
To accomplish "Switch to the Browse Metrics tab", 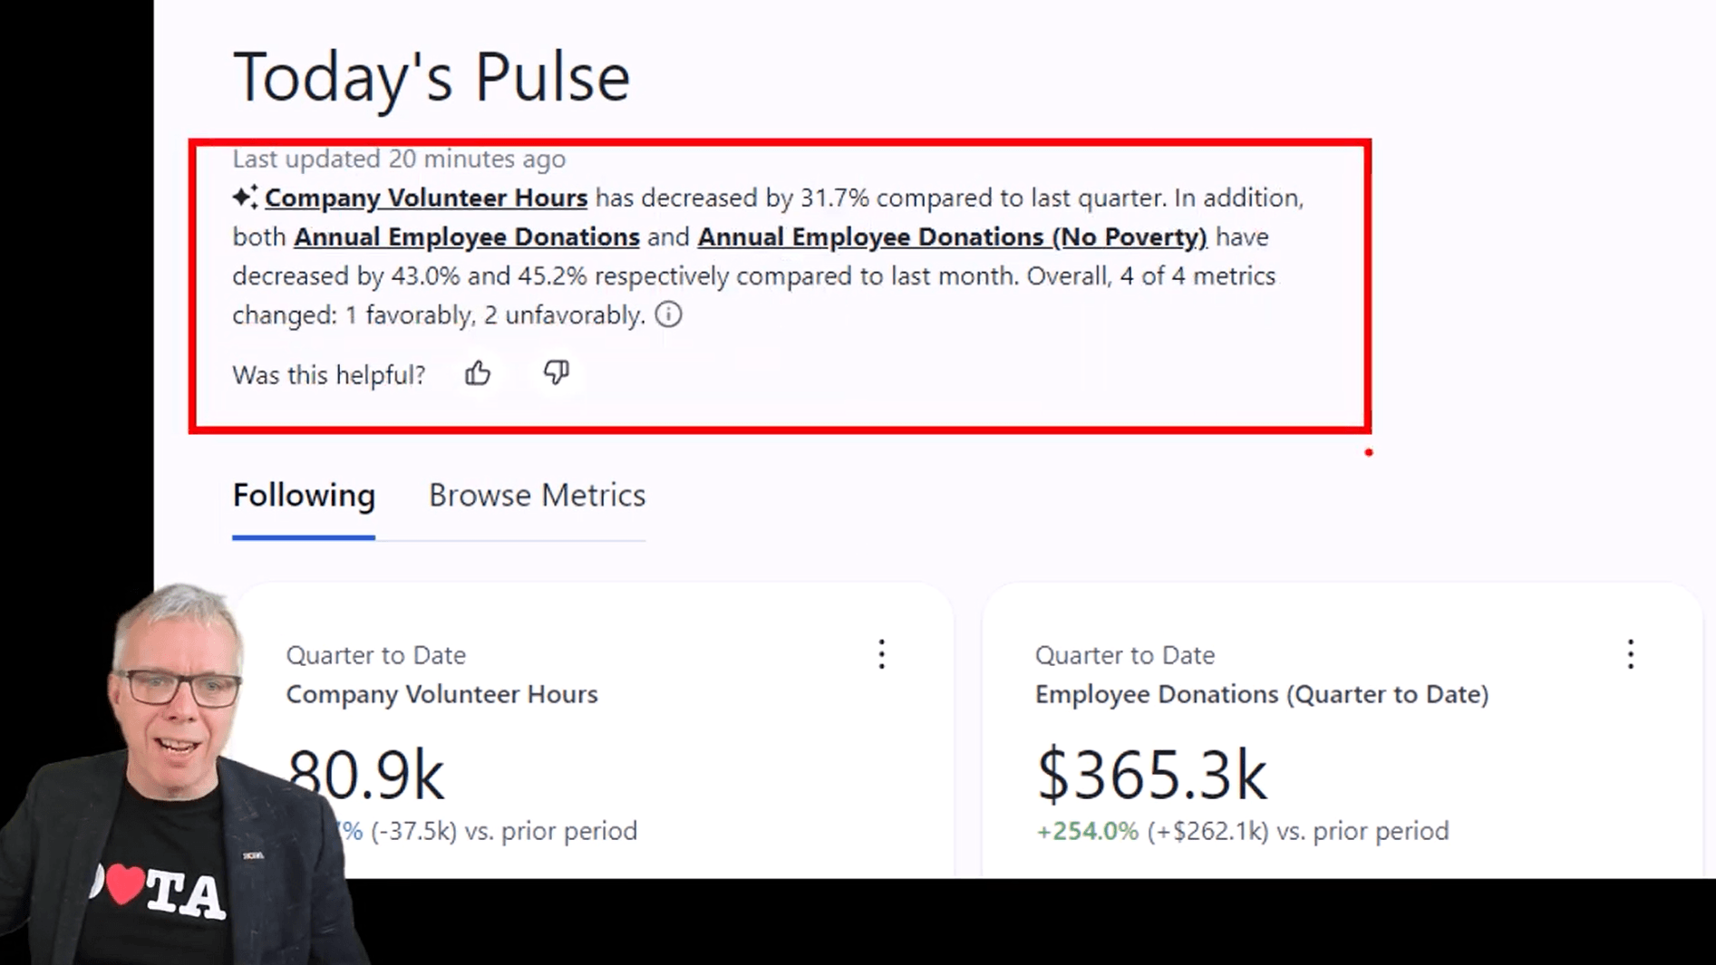I will 537,496.
